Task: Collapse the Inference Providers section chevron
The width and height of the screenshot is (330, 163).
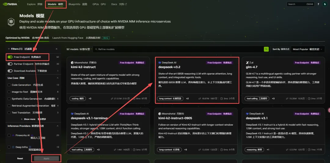Action: pyautogui.click(x=58, y=126)
